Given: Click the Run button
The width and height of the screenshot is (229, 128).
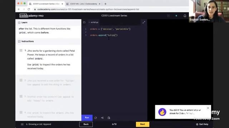Looking at the screenshot, I should 87,118.
